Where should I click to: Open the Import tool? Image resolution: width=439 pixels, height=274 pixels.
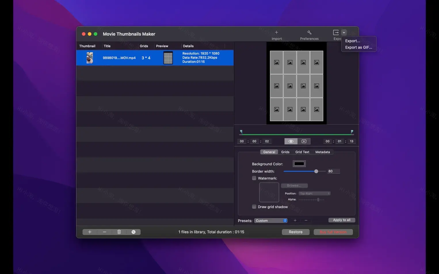276,34
